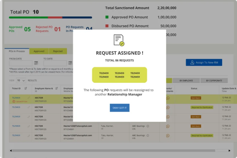This screenshot has width=237, height=158.
Task: Click Assign To New RM button
Action: point(204,62)
